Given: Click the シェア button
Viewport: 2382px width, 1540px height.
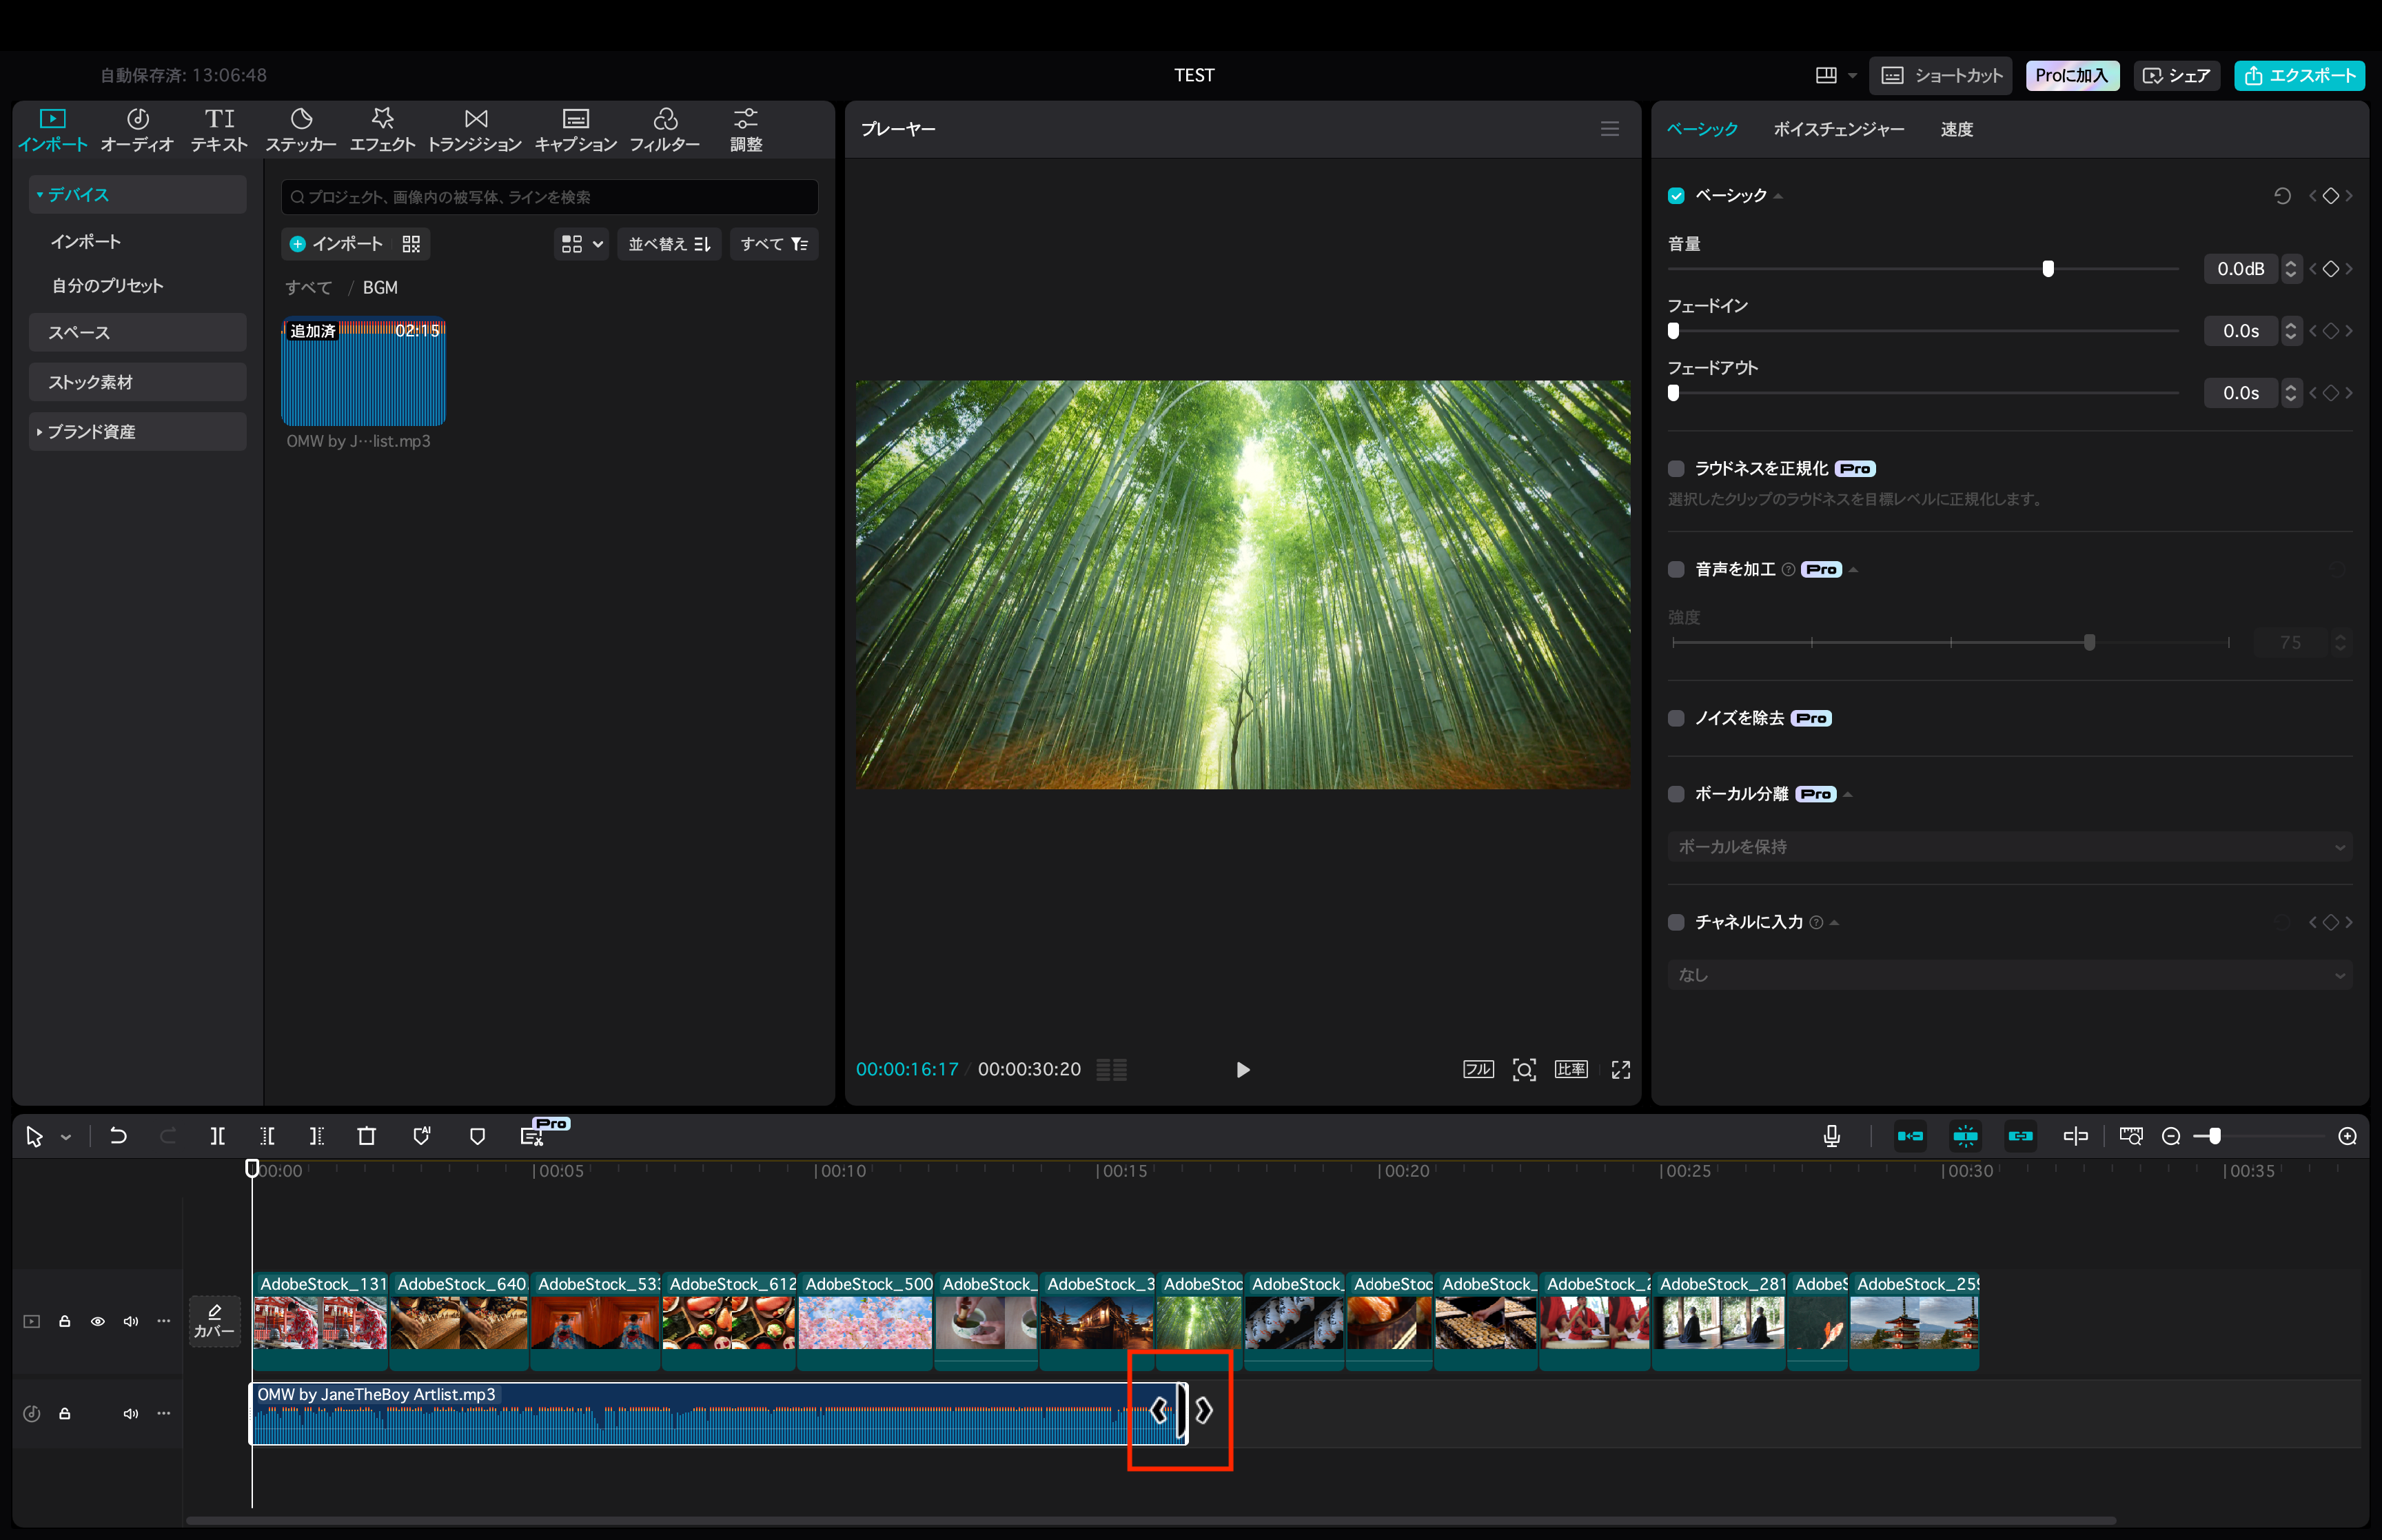Looking at the screenshot, I should [x=2176, y=76].
